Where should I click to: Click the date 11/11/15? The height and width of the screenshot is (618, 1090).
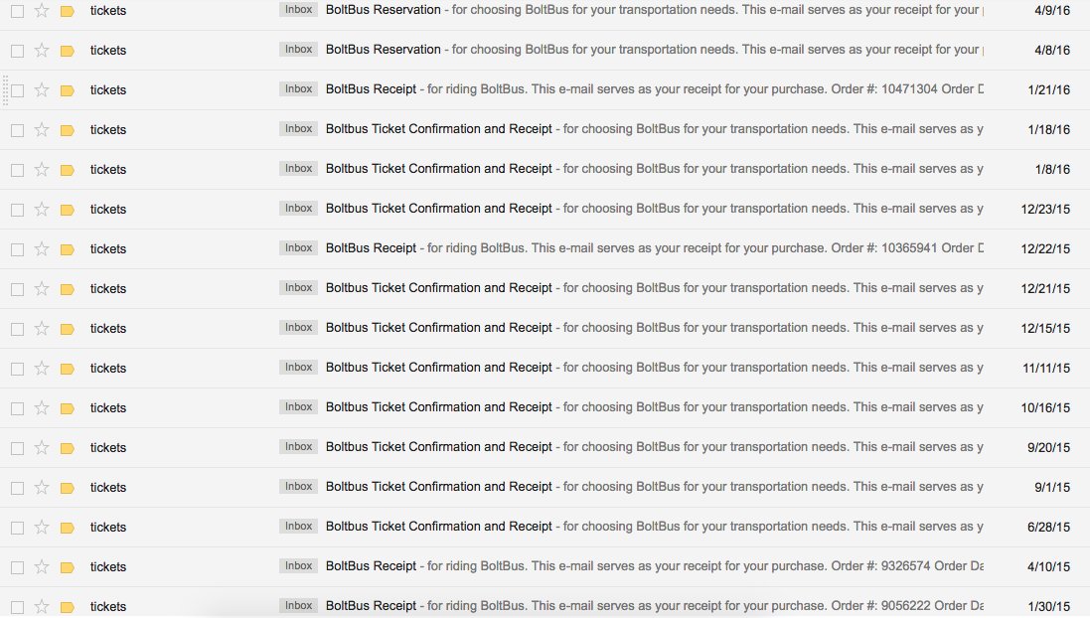1046,369
